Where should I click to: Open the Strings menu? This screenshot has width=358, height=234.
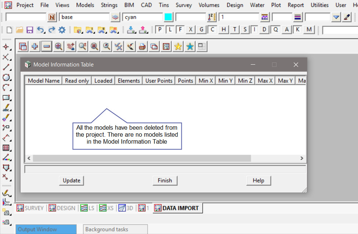pyautogui.click(x=109, y=5)
